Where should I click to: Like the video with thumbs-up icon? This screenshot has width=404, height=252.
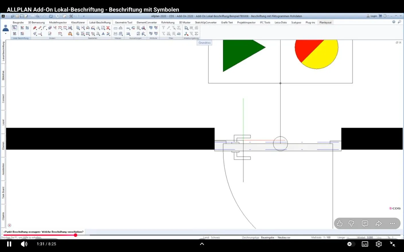coord(340,223)
